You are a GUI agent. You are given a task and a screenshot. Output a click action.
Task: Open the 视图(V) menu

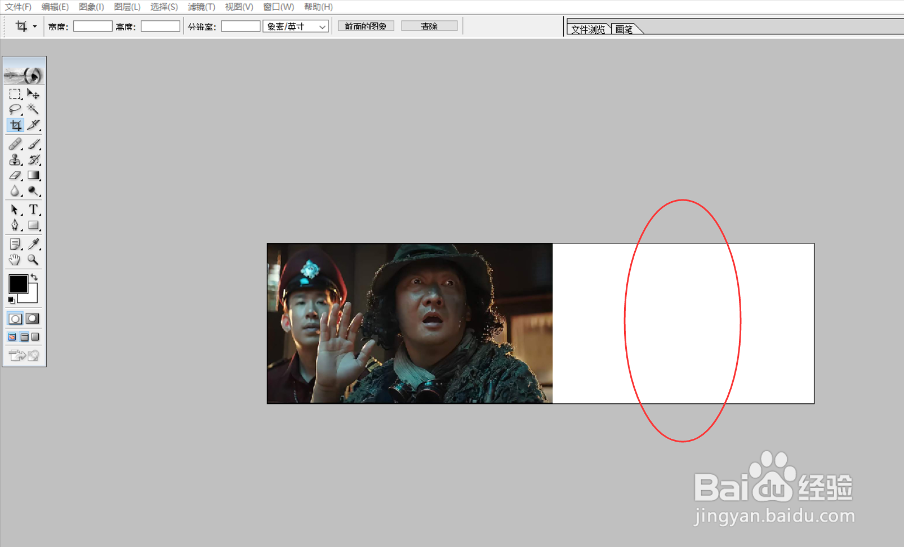pos(239,7)
